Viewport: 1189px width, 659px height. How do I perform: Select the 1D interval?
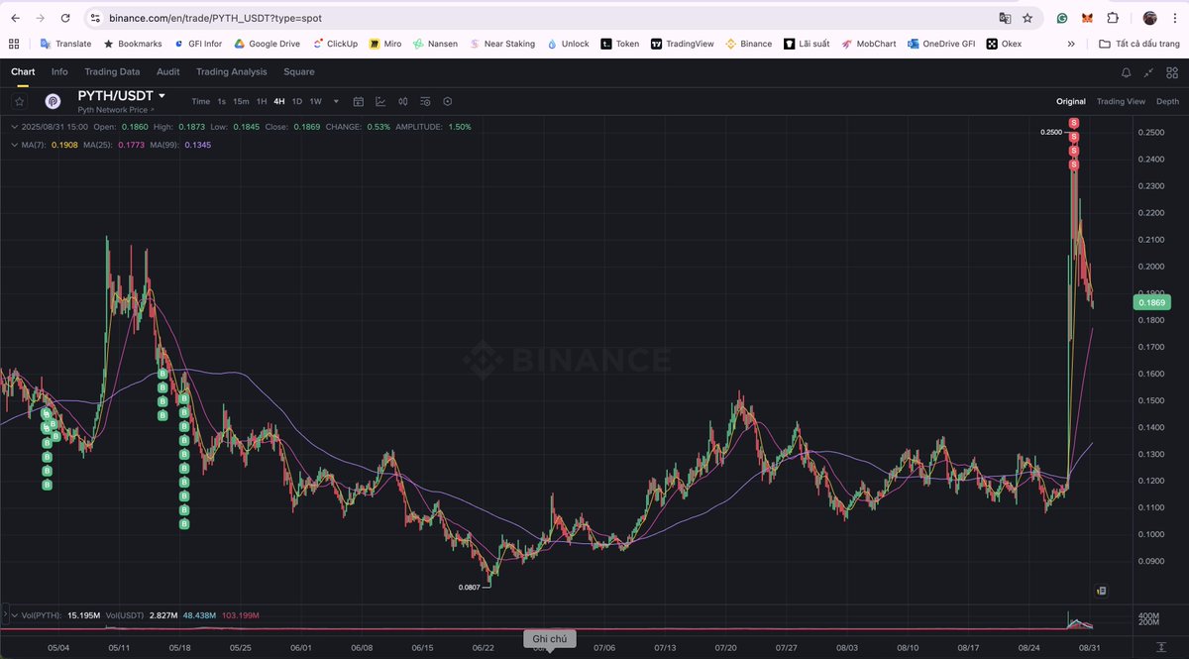(x=297, y=101)
